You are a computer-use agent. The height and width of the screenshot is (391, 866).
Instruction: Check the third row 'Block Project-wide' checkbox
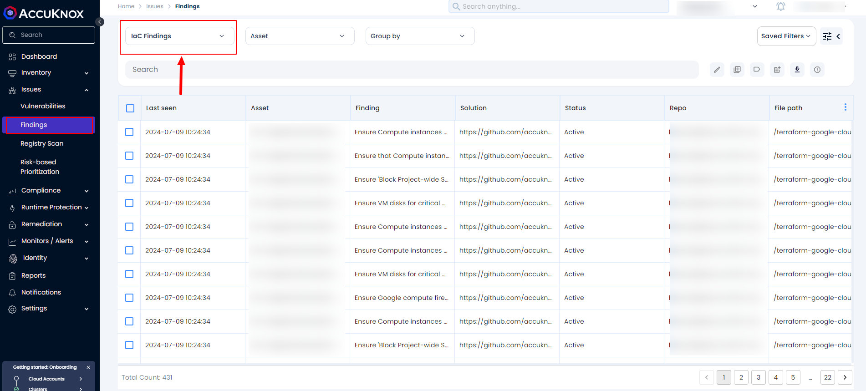[x=129, y=179]
